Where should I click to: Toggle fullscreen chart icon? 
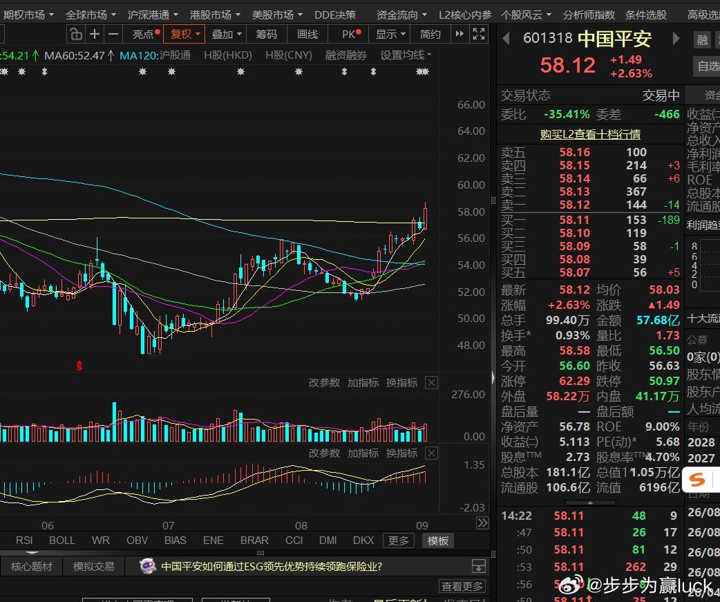pyautogui.click(x=479, y=34)
